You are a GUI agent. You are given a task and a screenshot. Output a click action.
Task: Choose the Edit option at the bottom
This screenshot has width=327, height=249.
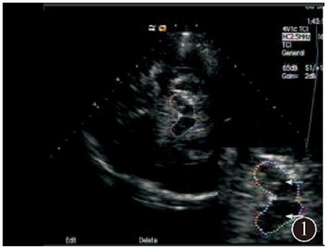click(71, 240)
